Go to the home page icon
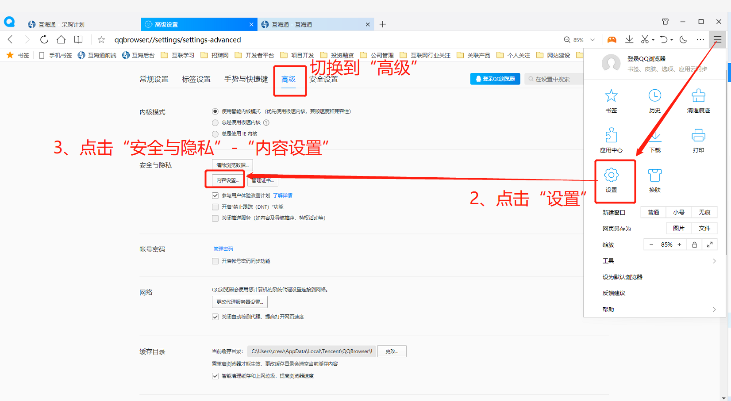Image resolution: width=731 pixels, height=401 pixels. coord(61,40)
